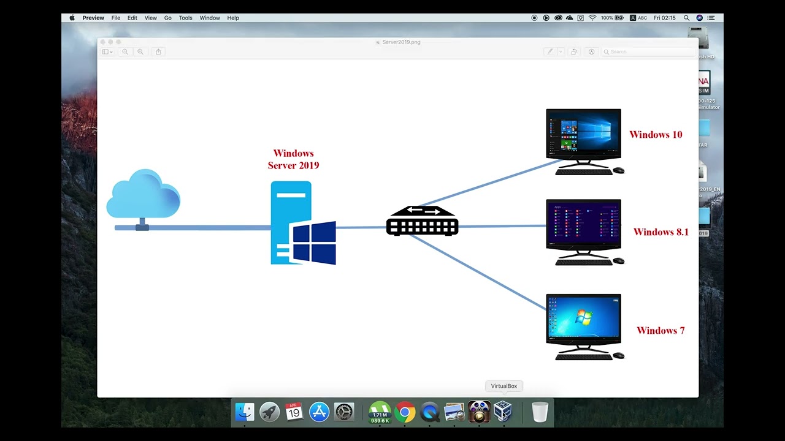Click the 'Windows Server 2019' red label
Image resolution: width=785 pixels, height=441 pixels.
[293, 159]
